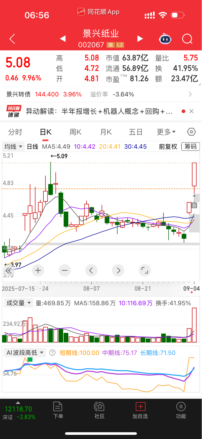Zoom in chart with plus button

coord(38,270)
